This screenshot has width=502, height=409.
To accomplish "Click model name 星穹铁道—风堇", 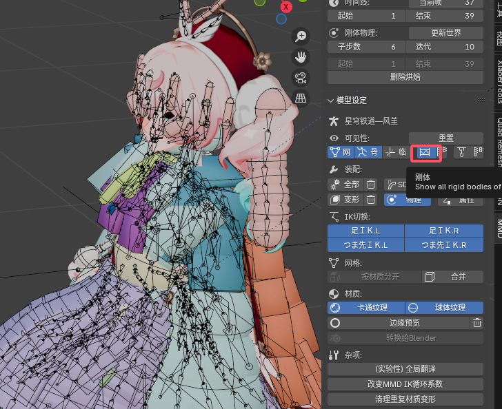I will [x=371, y=121].
